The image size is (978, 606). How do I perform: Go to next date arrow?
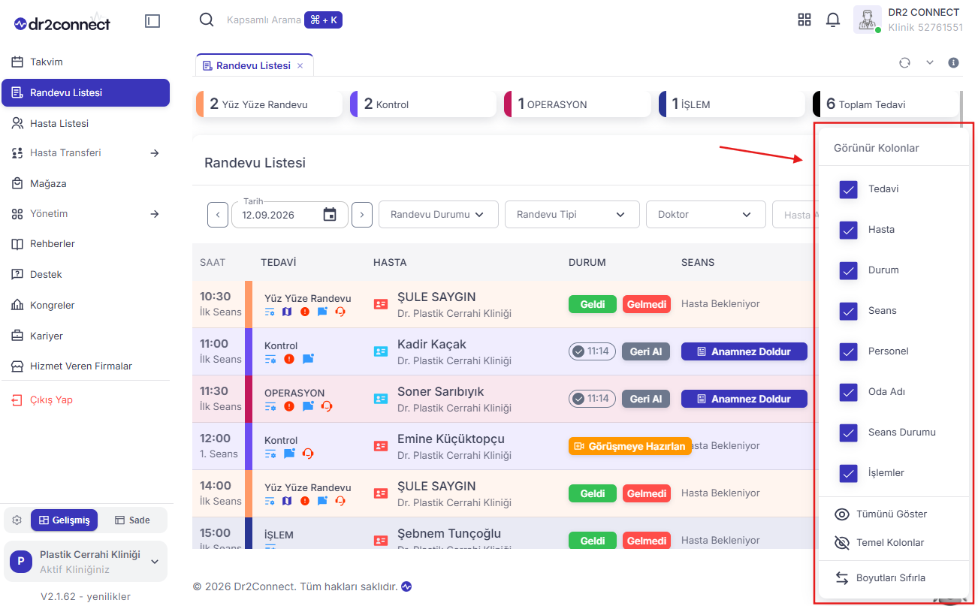click(x=362, y=215)
